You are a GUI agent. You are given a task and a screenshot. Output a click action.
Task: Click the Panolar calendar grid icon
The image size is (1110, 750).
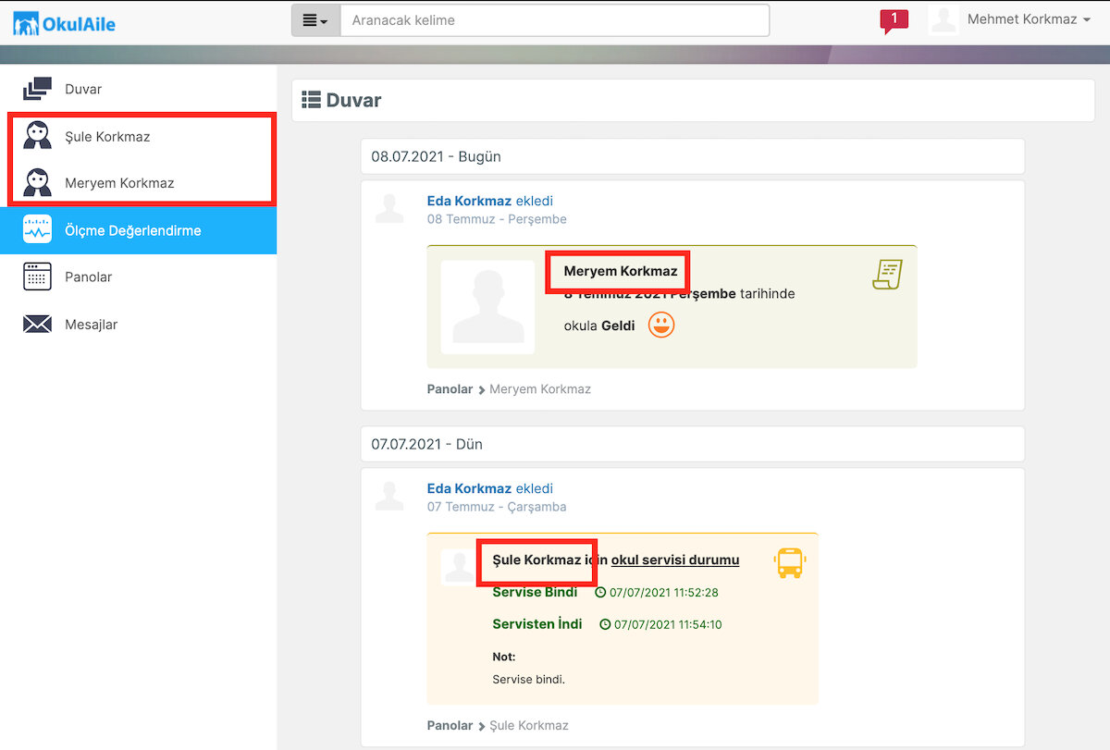[37, 277]
